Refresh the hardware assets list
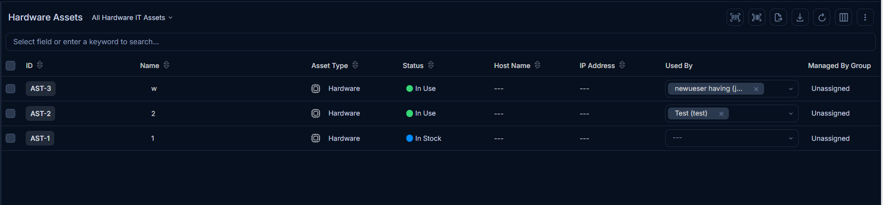Screen dimensions: 883x205 coord(822,18)
